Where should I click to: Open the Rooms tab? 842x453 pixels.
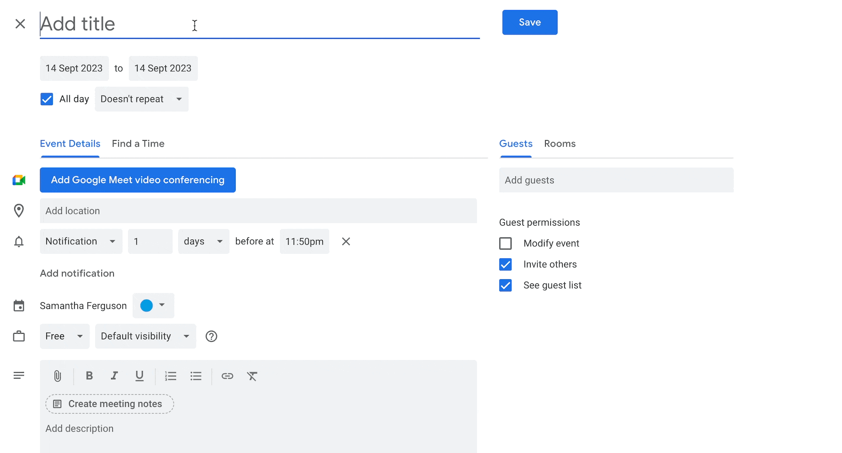coord(560,144)
